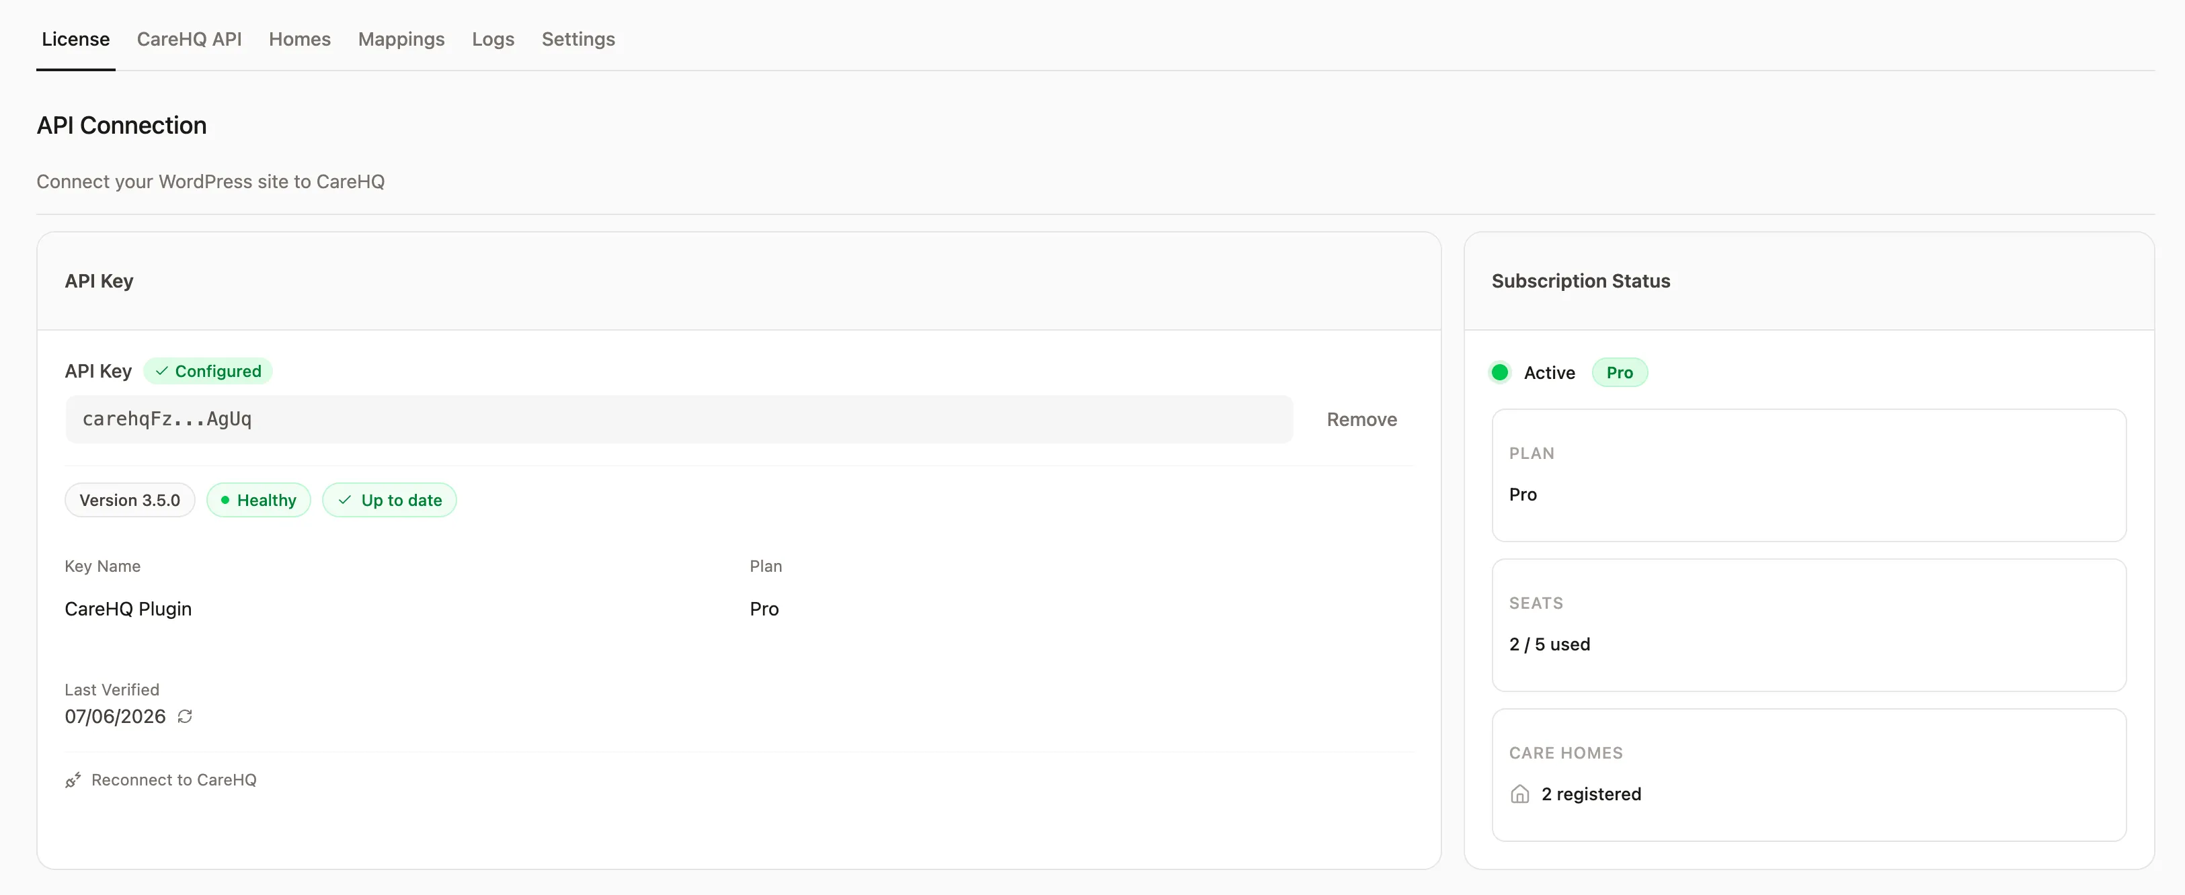Click the 'Last Verified' label
Screen dimensions: 2185x895
(112, 690)
